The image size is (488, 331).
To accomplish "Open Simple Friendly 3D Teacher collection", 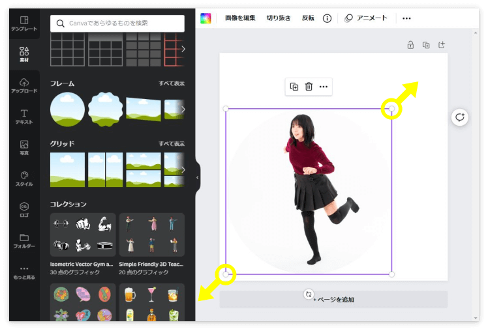I will point(152,235).
